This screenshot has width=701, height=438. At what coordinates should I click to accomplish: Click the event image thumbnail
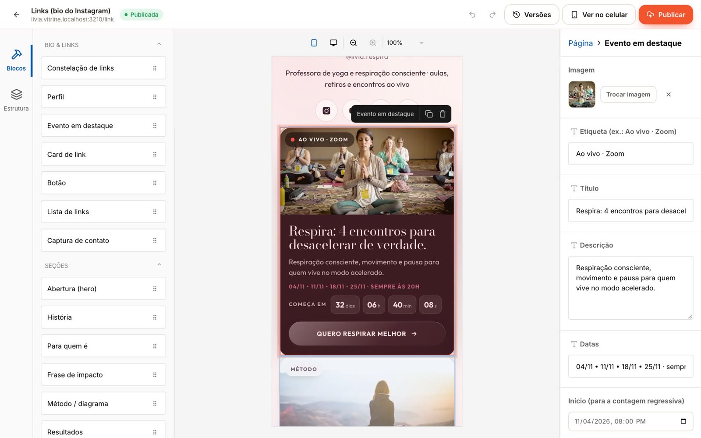coord(582,94)
